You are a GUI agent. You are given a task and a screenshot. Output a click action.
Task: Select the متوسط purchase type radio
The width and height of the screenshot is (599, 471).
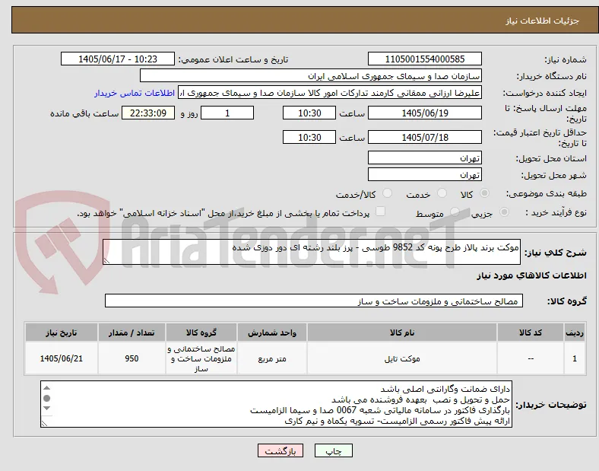(455, 212)
